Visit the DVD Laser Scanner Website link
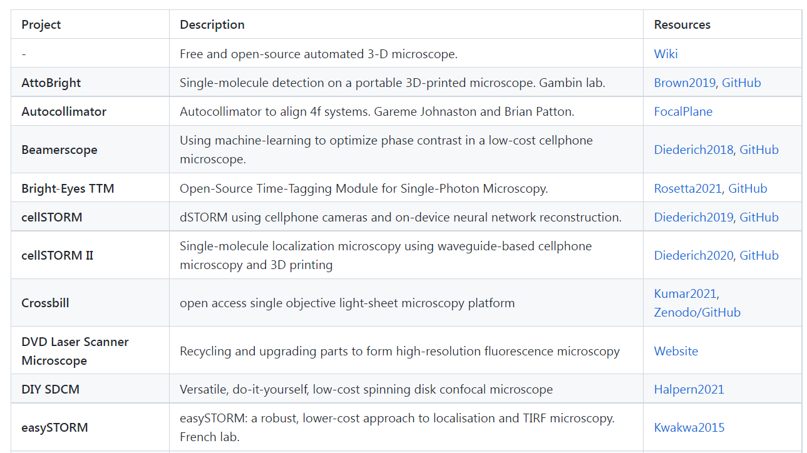Screen dimensions: 807x453 (x=676, y=351)
